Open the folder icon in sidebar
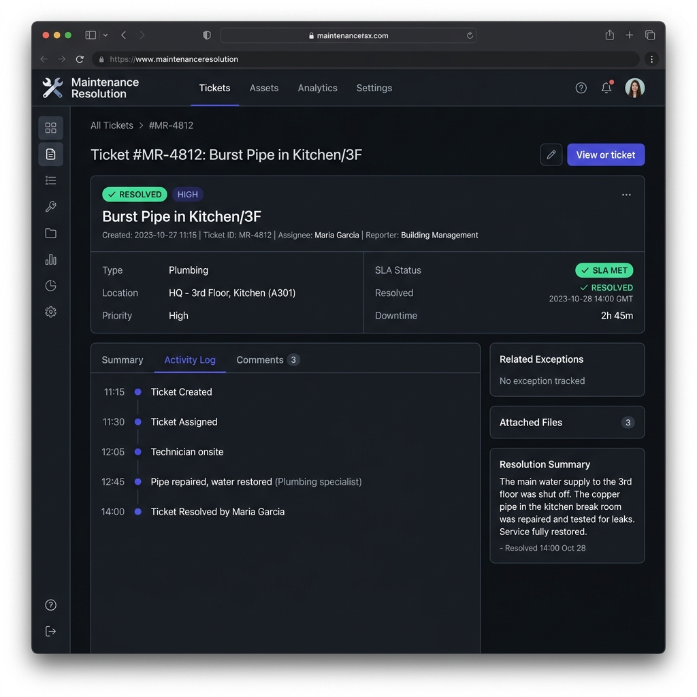 (x=50, y=233)
